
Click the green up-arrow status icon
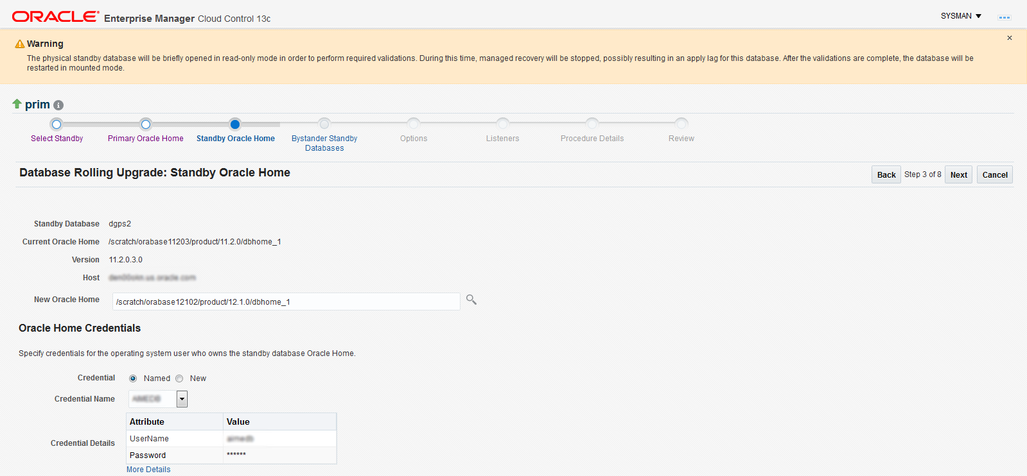pyautogui.click(x=17, y=104)
